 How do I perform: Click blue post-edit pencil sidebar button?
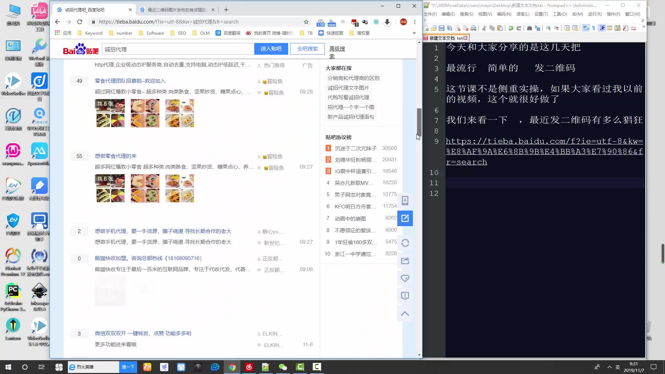(405, 218)
